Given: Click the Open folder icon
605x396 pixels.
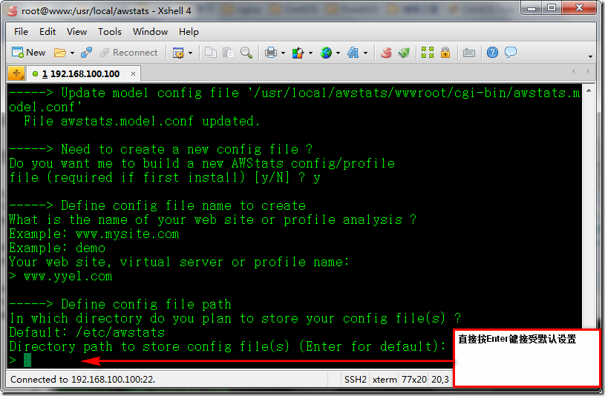Looking at the screenshot, I should point(60,53).
